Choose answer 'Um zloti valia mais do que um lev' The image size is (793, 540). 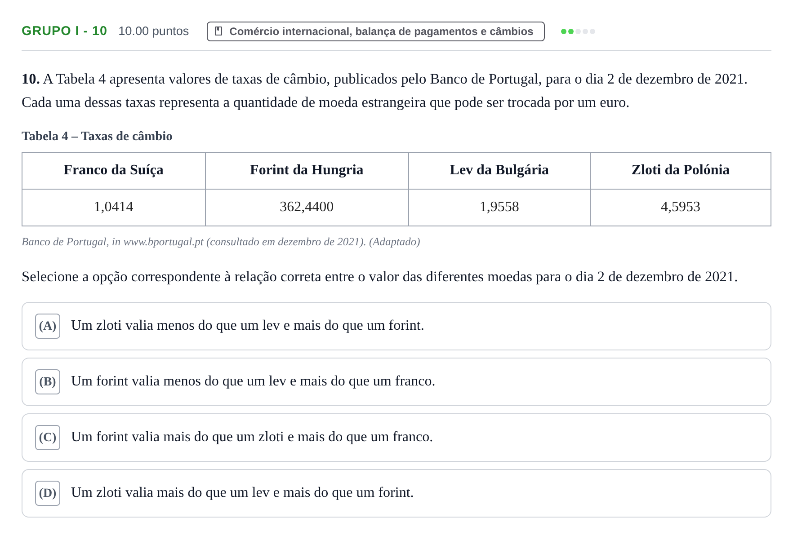[x=396, y=493]
